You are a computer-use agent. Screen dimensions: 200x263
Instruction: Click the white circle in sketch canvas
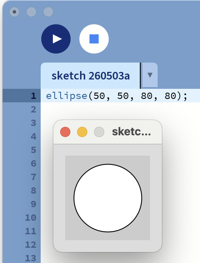tap(108, 198)
